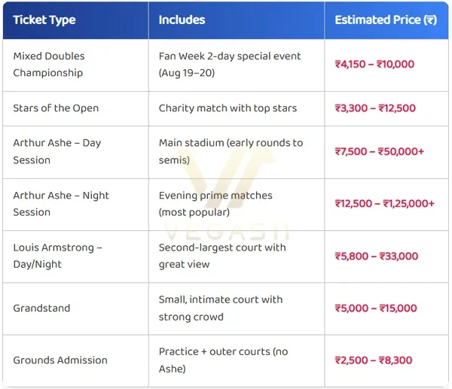Click the ₹3,300 – ₹12,500 price
The width and height of the screenshot is (452, 389).
point(375,108)
